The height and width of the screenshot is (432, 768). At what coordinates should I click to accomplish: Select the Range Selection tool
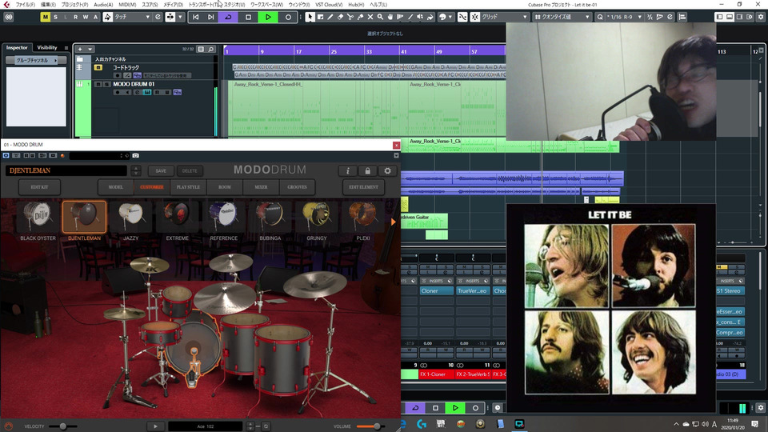pos(320,17)
